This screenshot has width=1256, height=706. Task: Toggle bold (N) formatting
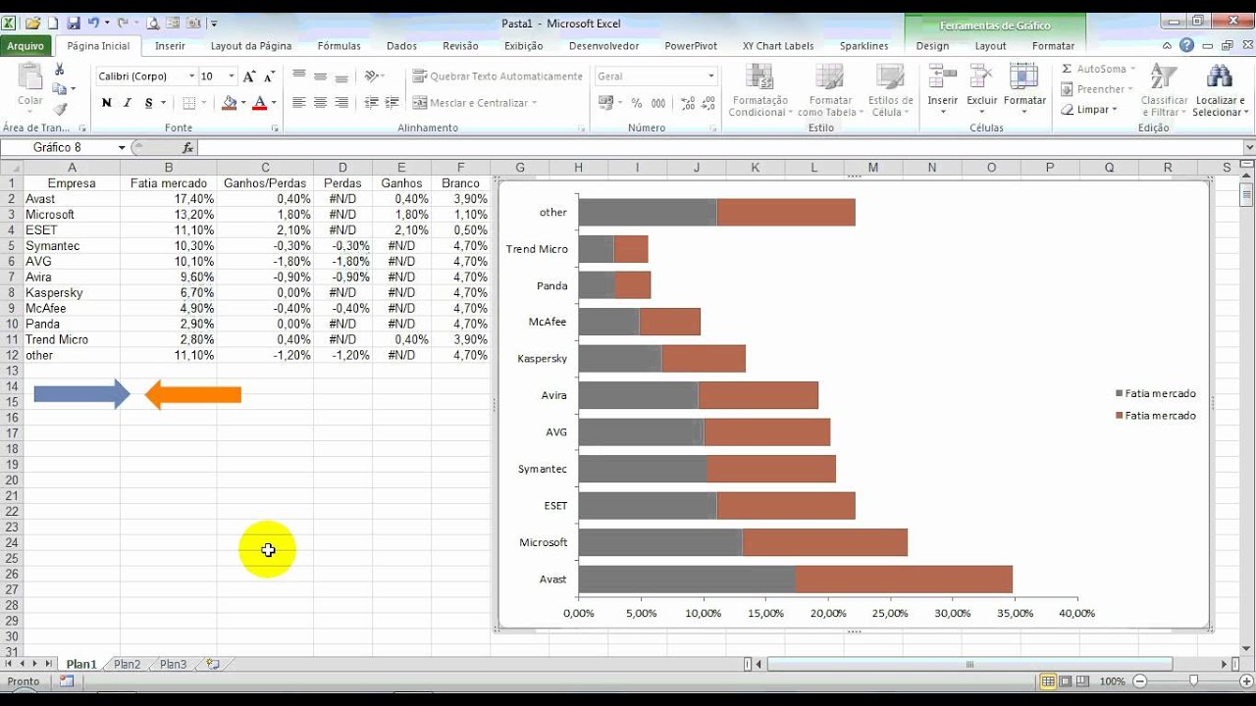(106, 103)
